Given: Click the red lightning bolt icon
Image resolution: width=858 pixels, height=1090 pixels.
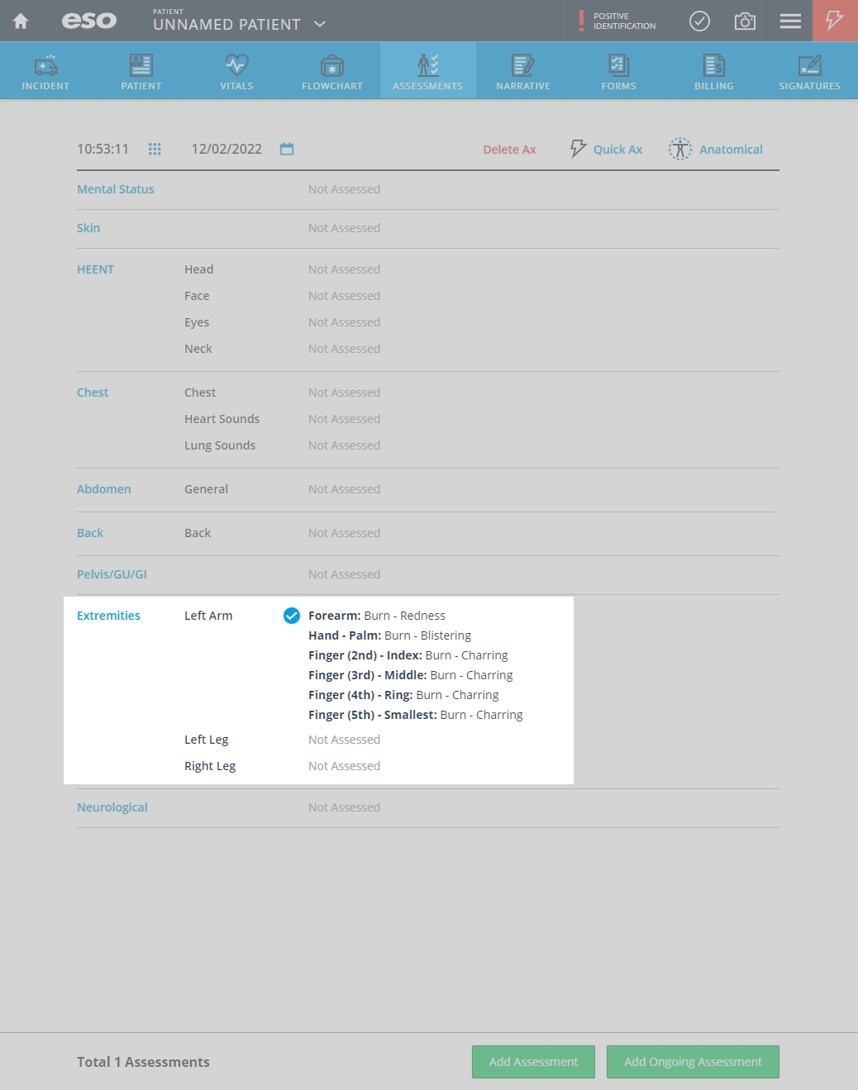Looking at the screenshot, I should 835,21.
